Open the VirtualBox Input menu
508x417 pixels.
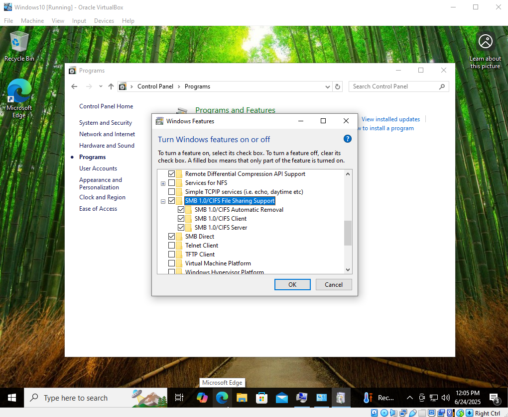tap(79, 21)
